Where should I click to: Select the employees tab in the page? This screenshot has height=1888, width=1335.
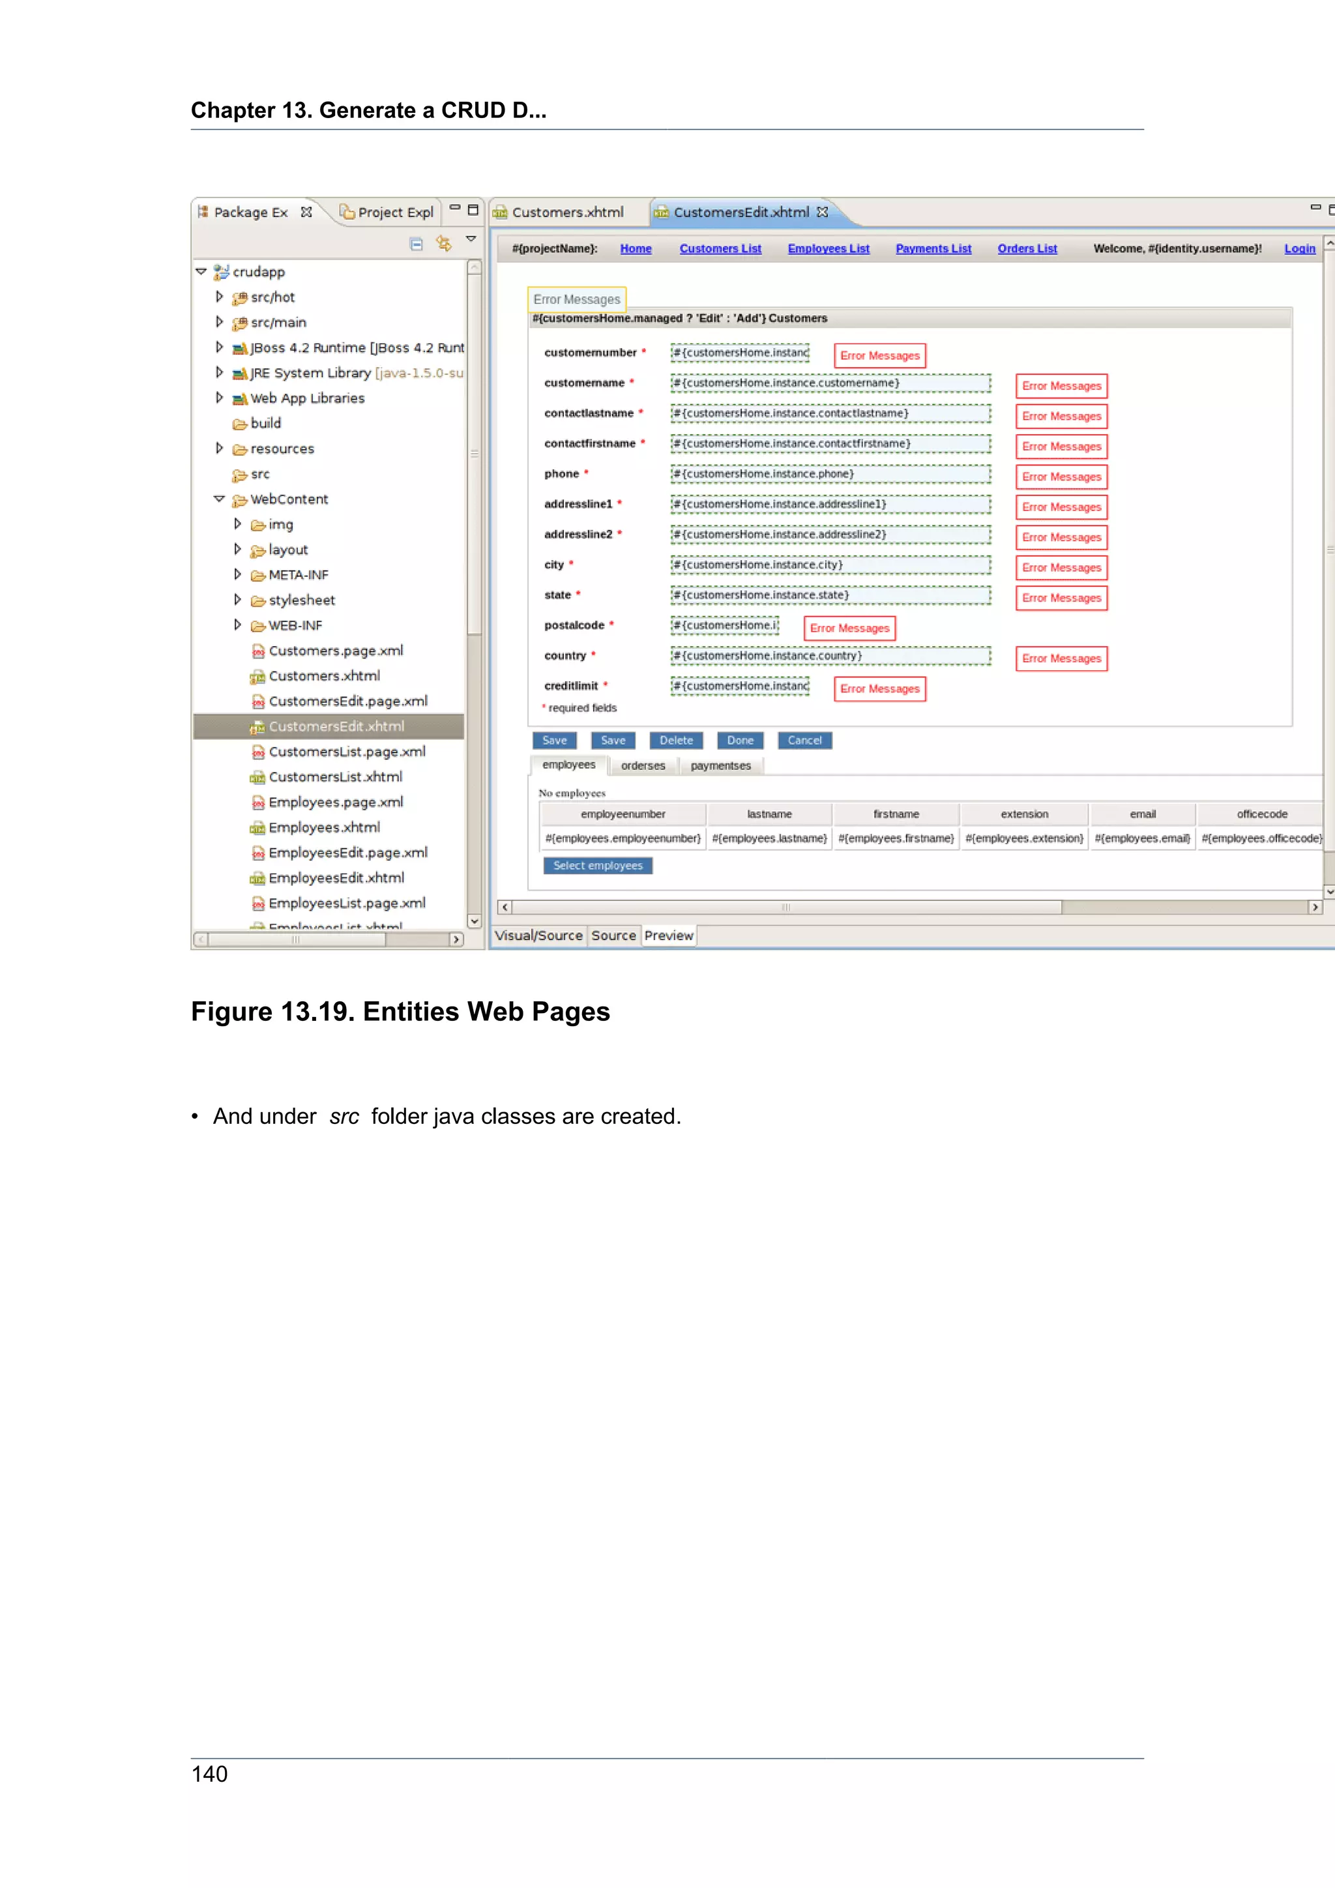(x=568, y=765)
